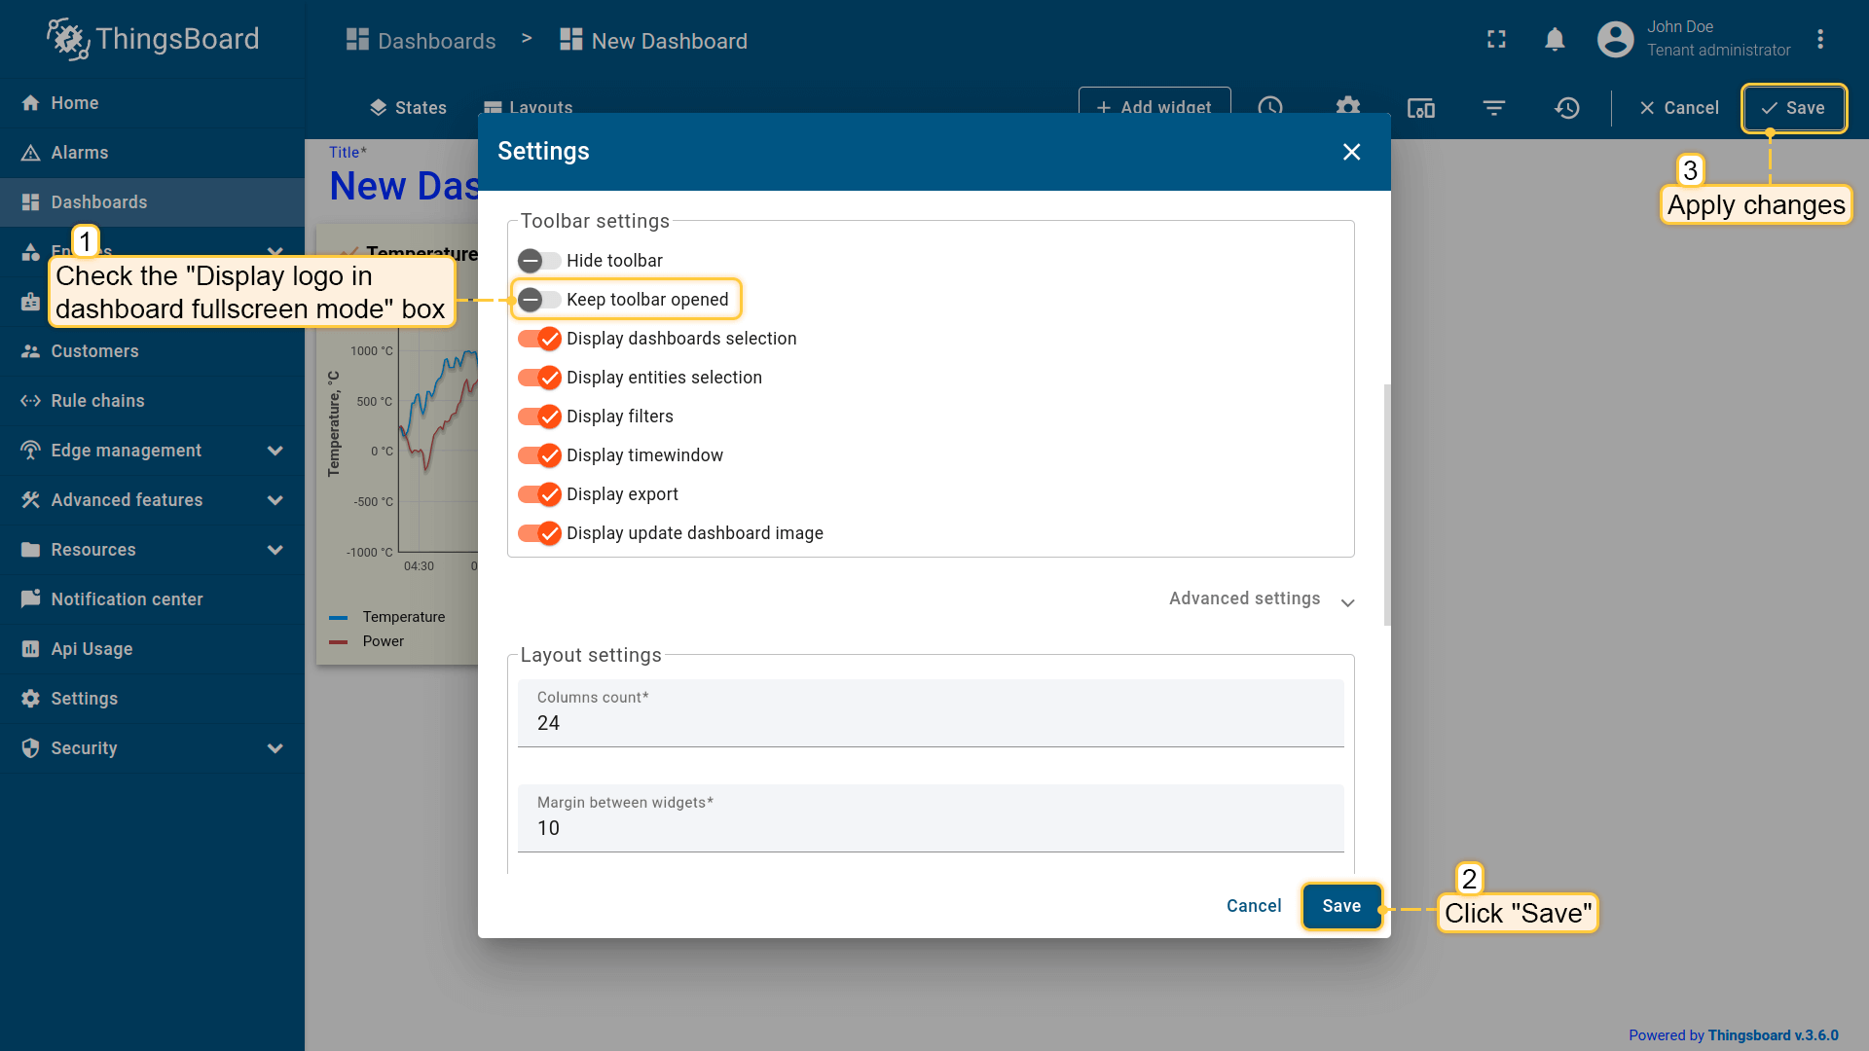The height and width of the screenshot is (1051, 1869).
Task: Click the Columns count input field
Action: point(930,723)
